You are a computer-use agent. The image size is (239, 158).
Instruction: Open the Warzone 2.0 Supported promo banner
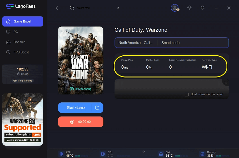click(x=23, y=119)
